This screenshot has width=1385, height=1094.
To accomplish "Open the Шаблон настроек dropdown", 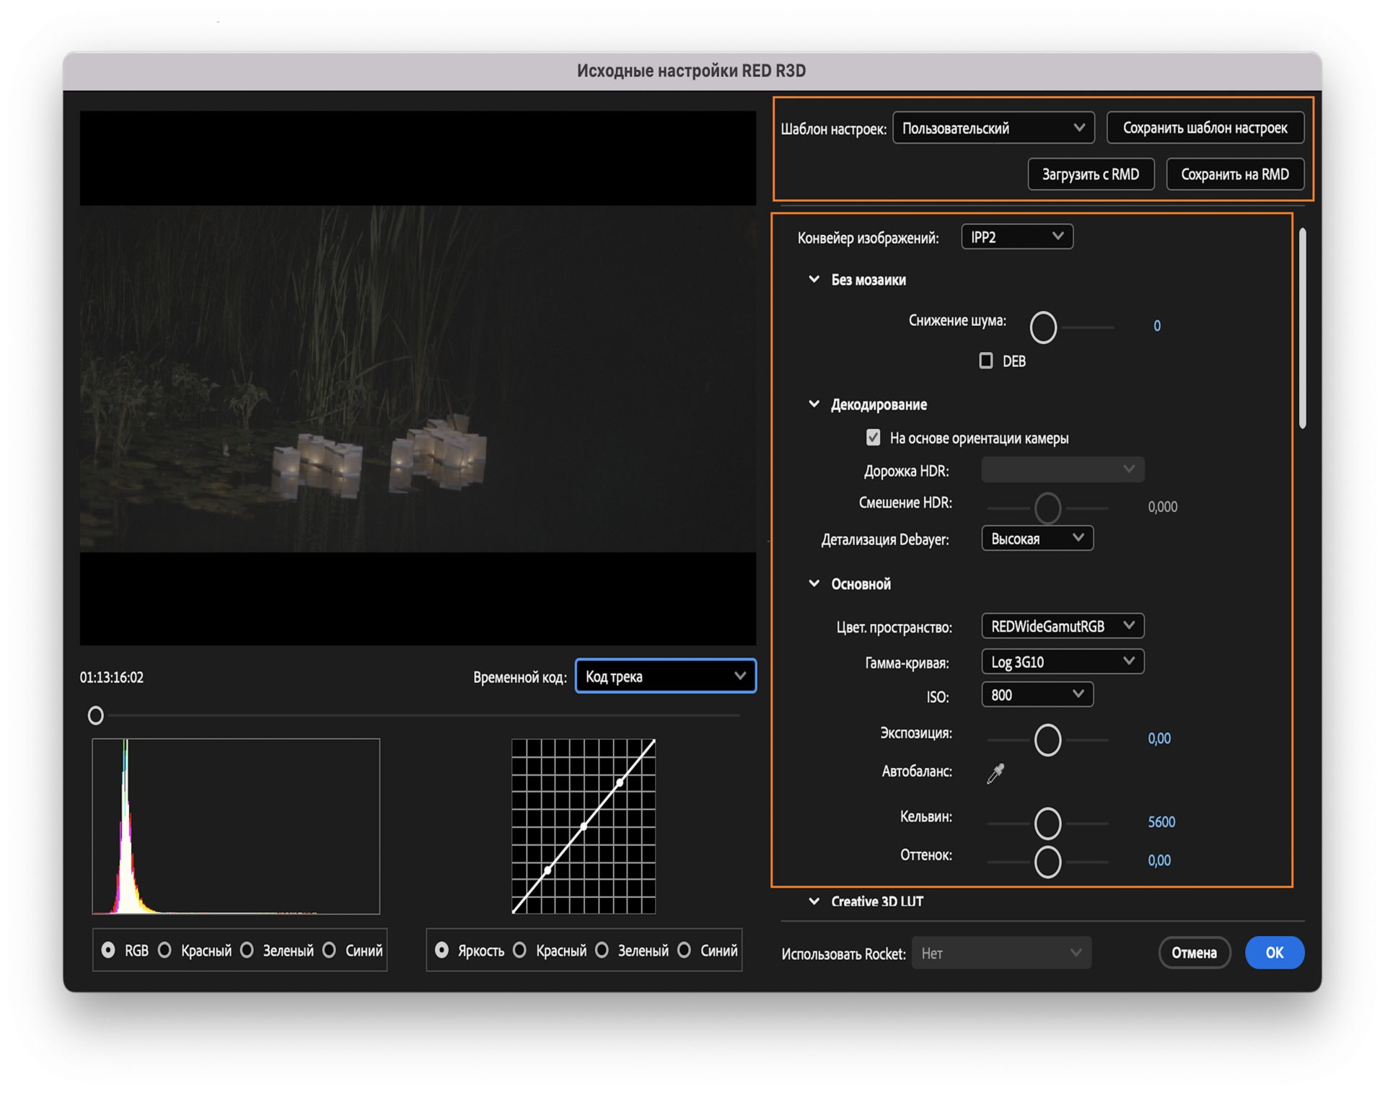I will pyautogui.click(x=993, y=128).
